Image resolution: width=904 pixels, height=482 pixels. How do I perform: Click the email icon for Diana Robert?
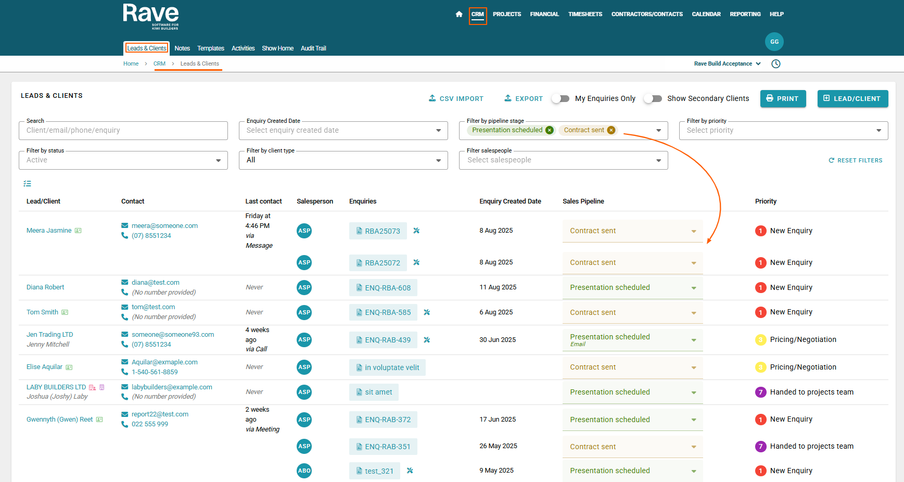124,283
